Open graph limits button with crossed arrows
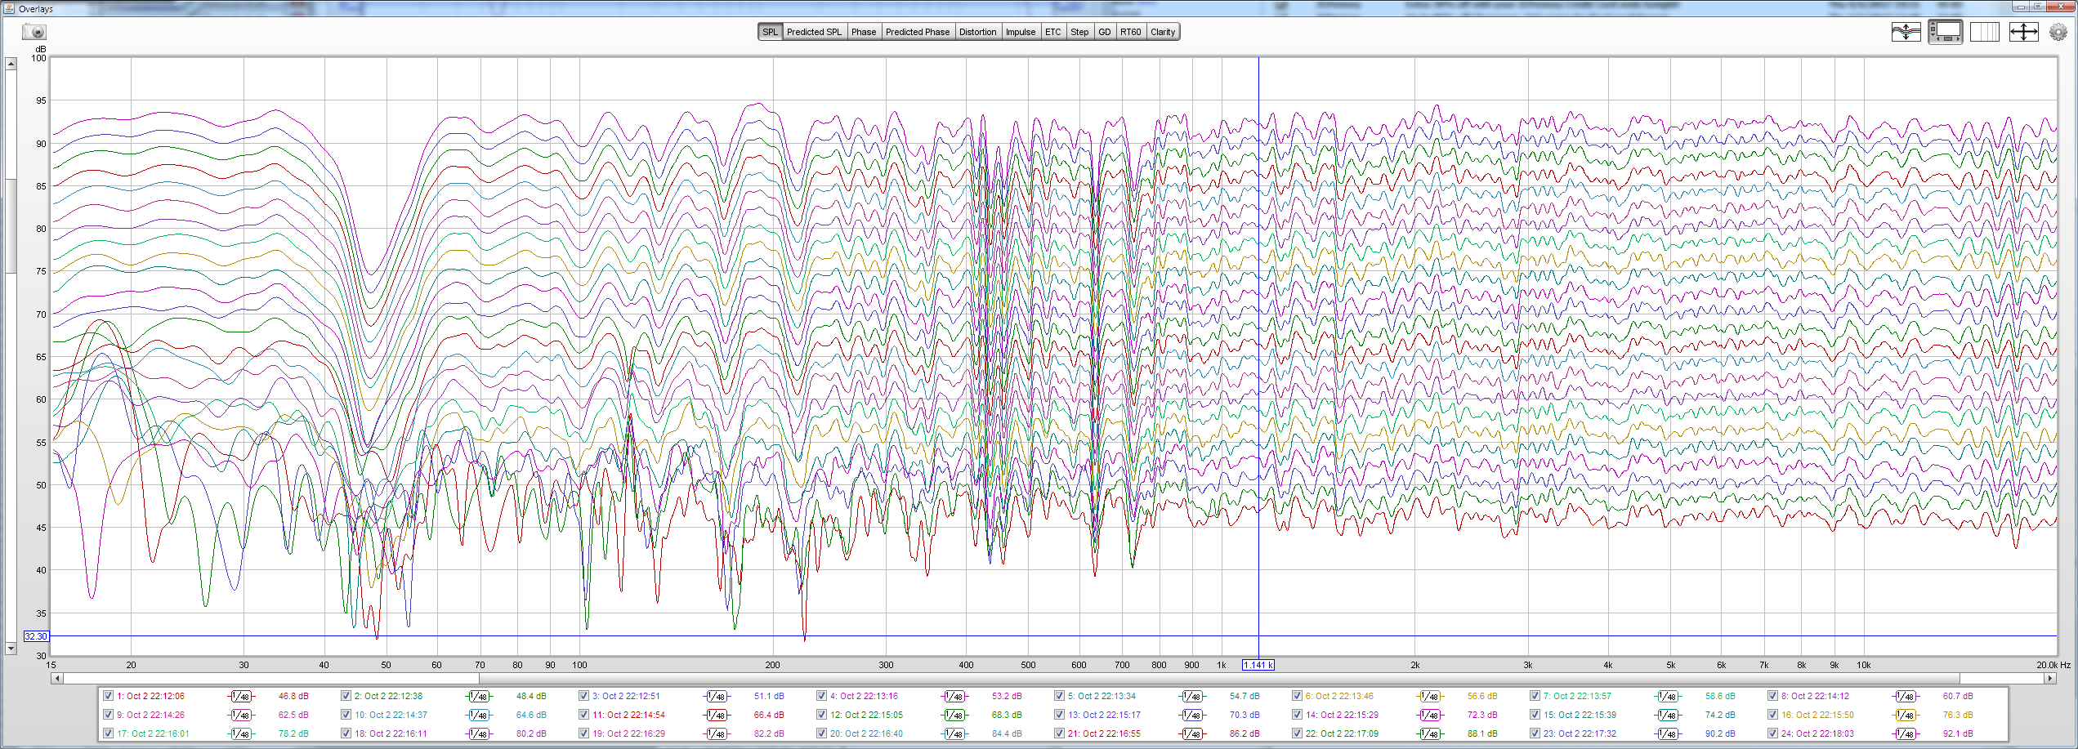This screenshot has height=749, width=2078. pyautogui.click(x=2023, y=32)
